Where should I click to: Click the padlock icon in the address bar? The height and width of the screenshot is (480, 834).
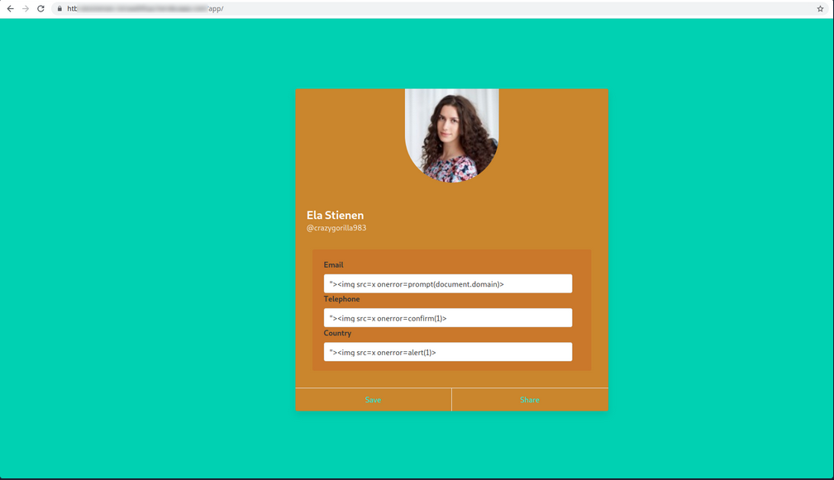59,9
